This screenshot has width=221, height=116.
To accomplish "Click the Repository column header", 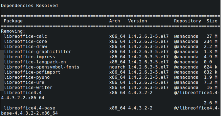I will tap(187, 21).
